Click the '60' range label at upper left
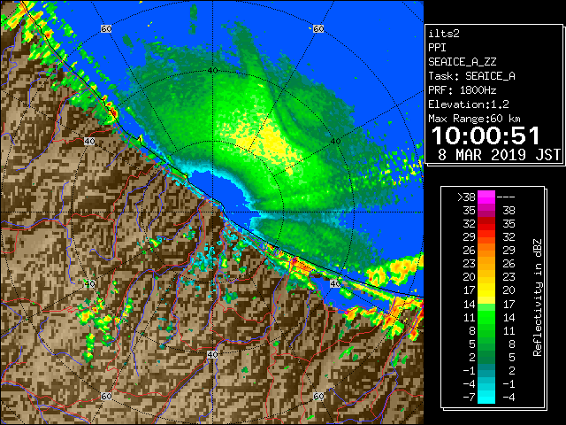The height and width of the screenshot is (425, 566). (x=106, y=29)
